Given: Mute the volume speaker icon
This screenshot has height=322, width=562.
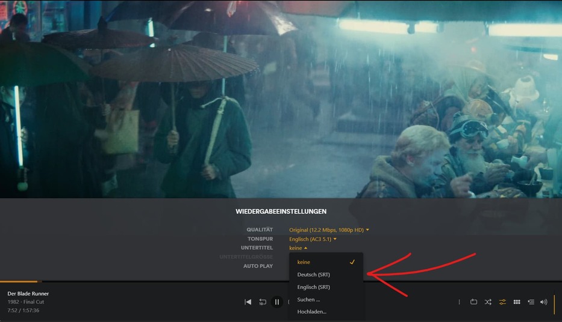Looking at the screenshot, I should pyautogui.click(x=544, y=302).
